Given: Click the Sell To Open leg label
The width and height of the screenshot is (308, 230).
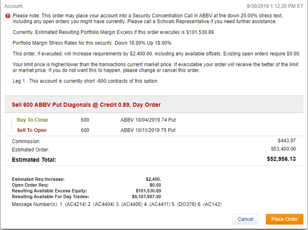Looking at the screenshot, I should (x=32, y=130).
